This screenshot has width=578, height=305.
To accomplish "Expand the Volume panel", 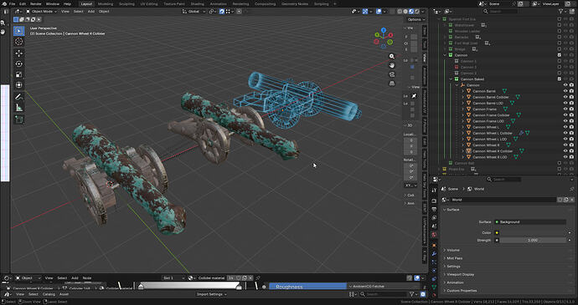I will click(453, 250).
